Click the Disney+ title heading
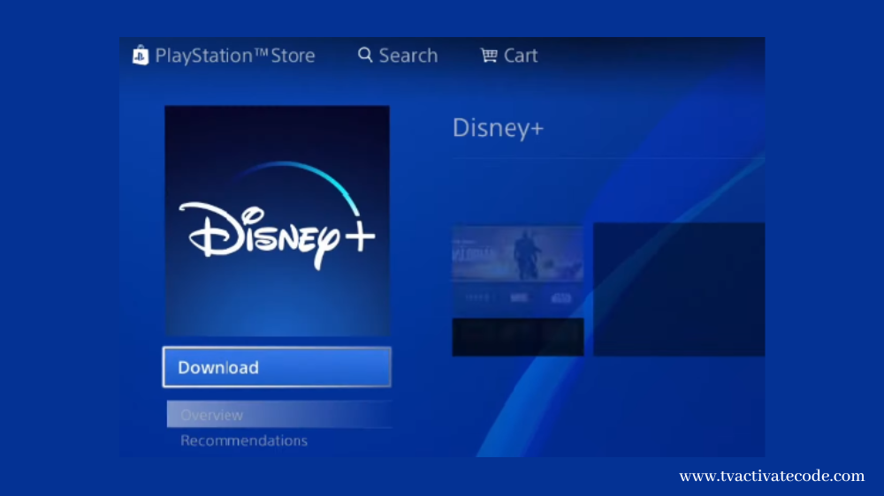This screenshot has width=884, height=496. coord(498,128)
